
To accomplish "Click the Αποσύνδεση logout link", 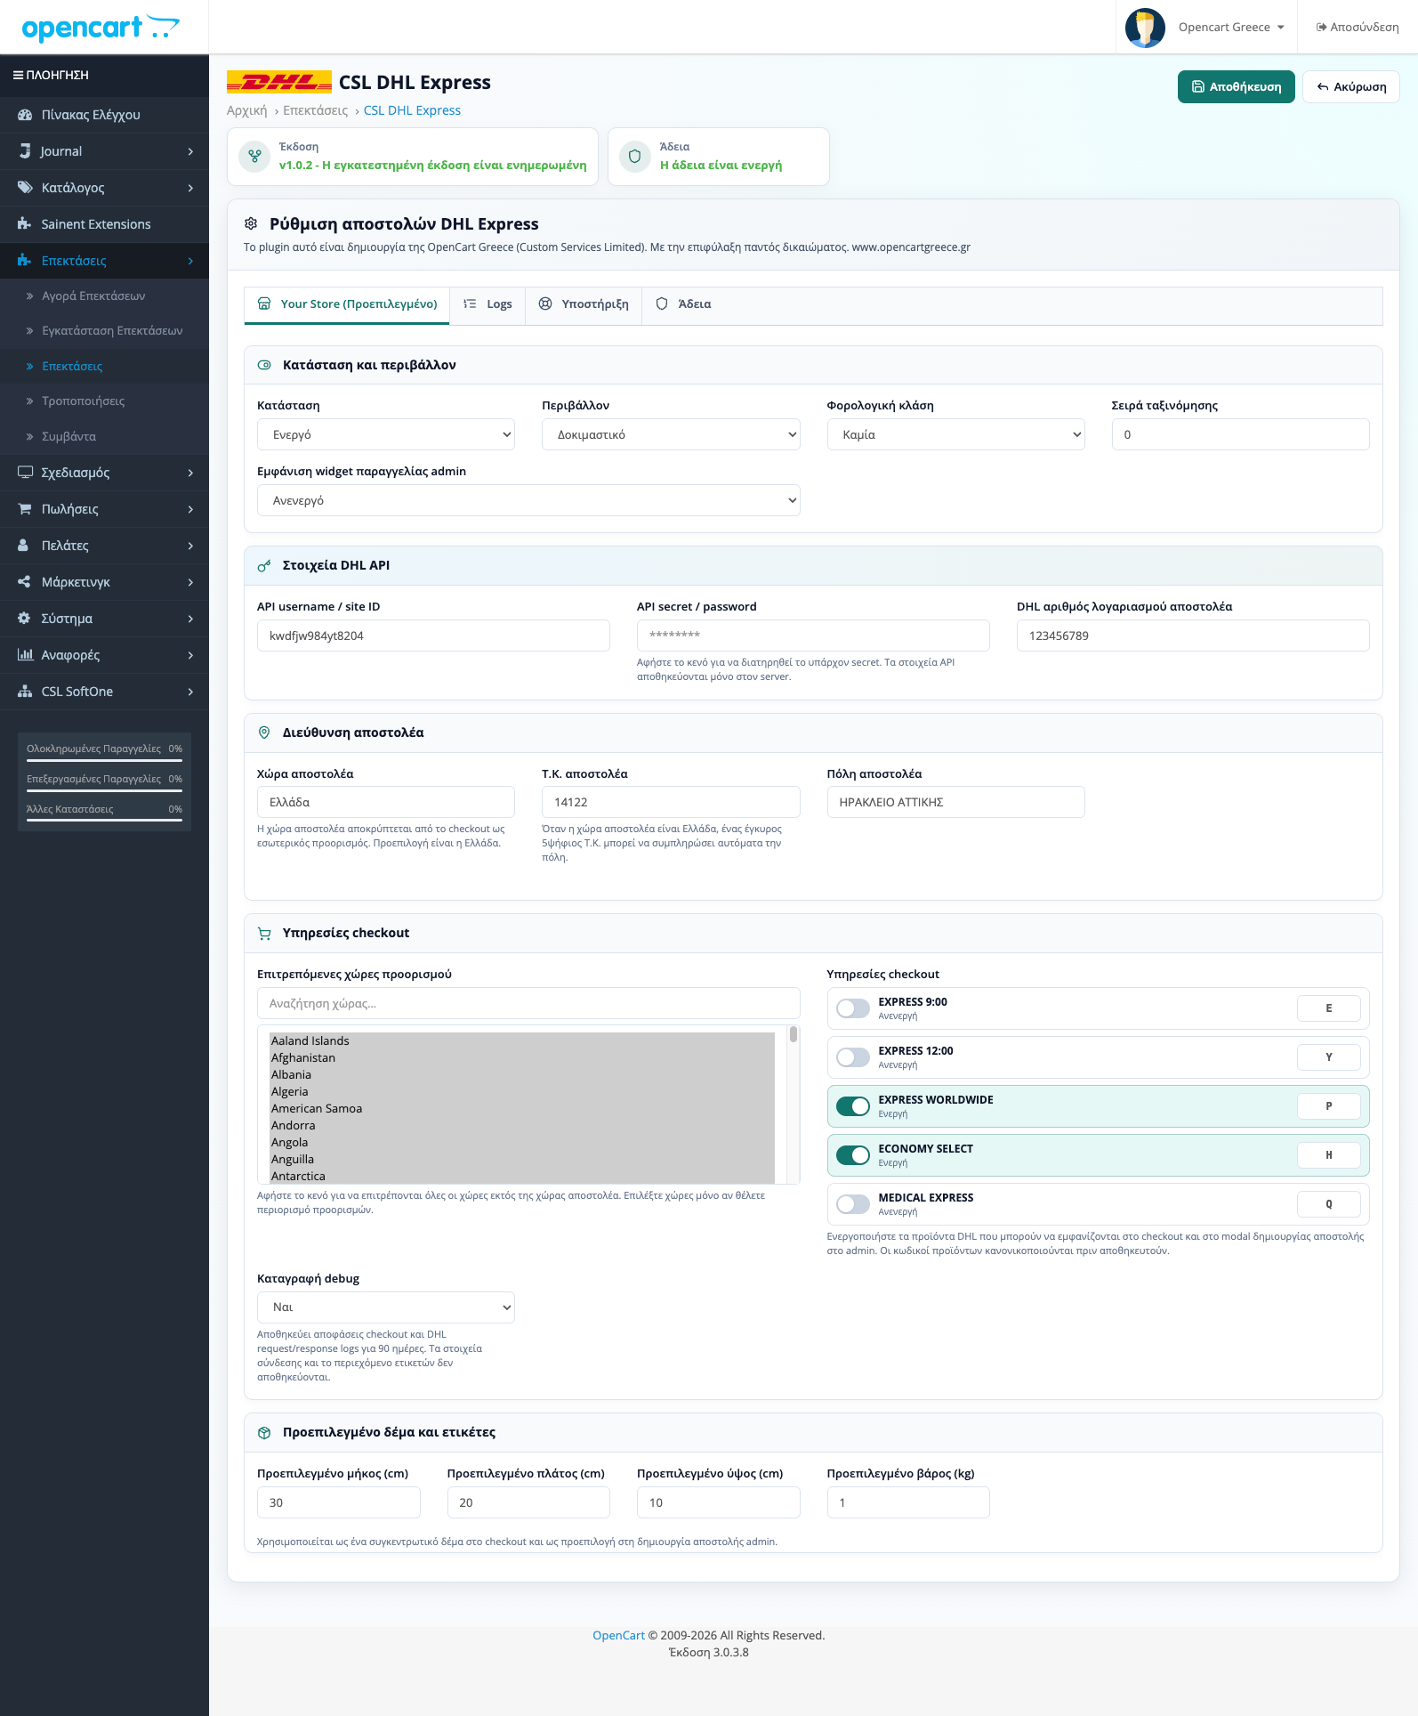I will click(x=1358, y=28).
